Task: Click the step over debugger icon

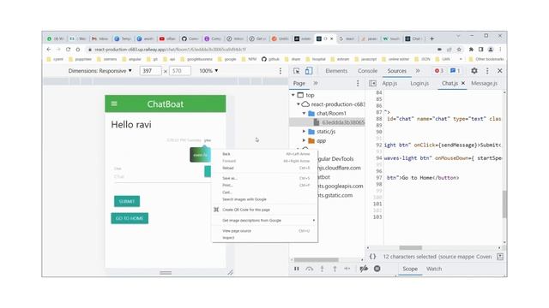Action: pos(309,269)
